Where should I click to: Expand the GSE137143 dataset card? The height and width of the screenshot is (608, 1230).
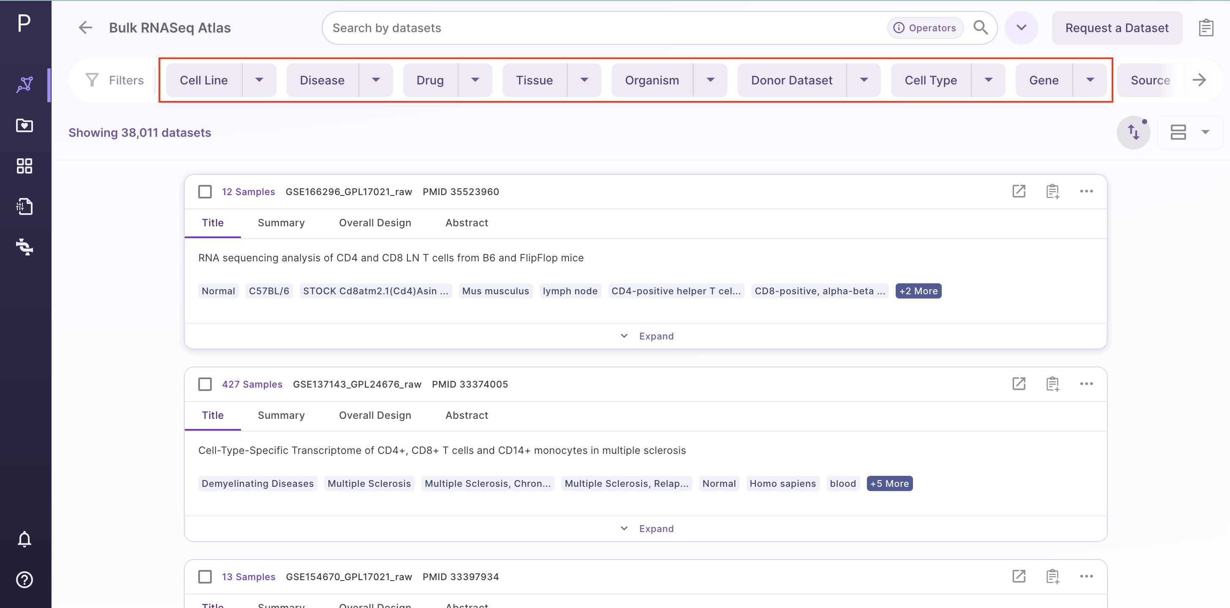coord(647,529)
